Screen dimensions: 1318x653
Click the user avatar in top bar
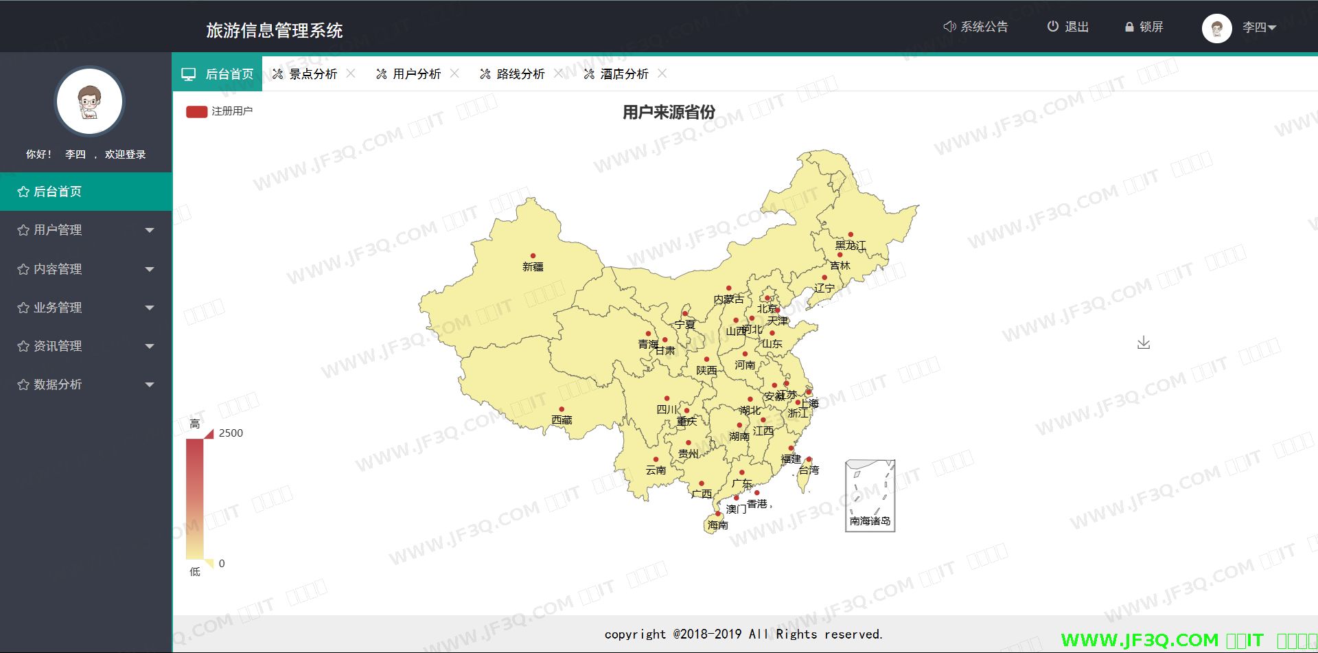pyautogui.click(x=1216, y=28)
